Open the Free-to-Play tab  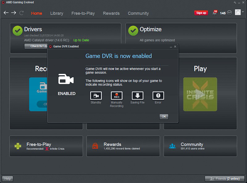[x=83, y=13]
